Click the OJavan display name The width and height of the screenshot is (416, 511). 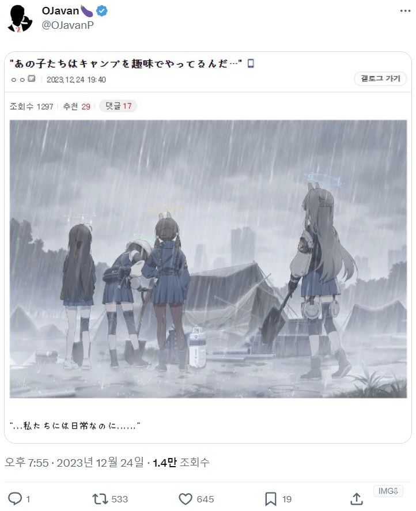coord(60,11)
